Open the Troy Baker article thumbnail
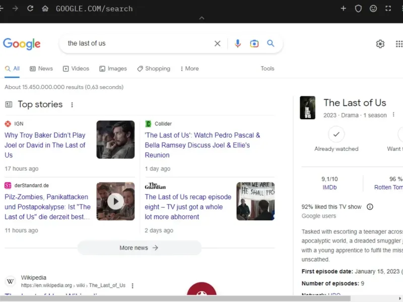The height and width of the screenshot is (302, 403). point(115,139)
